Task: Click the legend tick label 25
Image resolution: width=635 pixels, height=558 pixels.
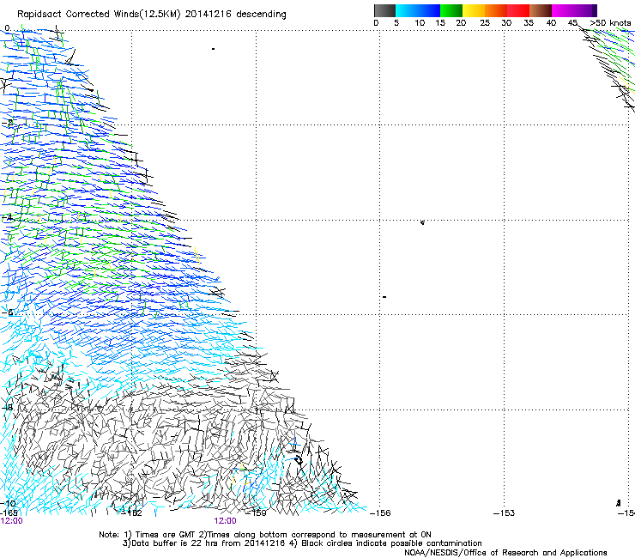Action: point(485,23)
